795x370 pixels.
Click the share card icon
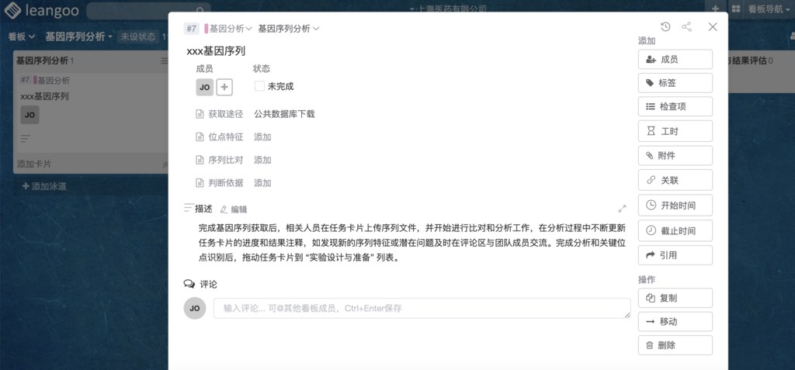point(686,27)
